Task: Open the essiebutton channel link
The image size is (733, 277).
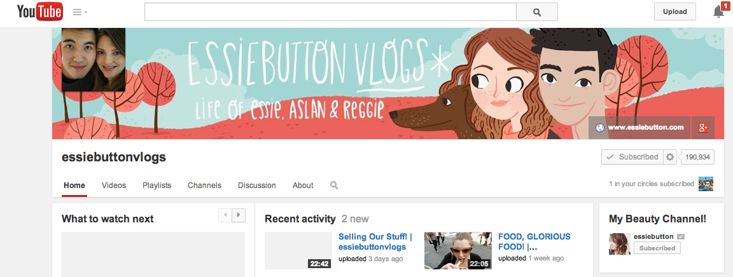Action: (653, 236)
